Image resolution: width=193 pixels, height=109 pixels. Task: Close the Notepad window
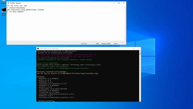[x=124, y=3]
